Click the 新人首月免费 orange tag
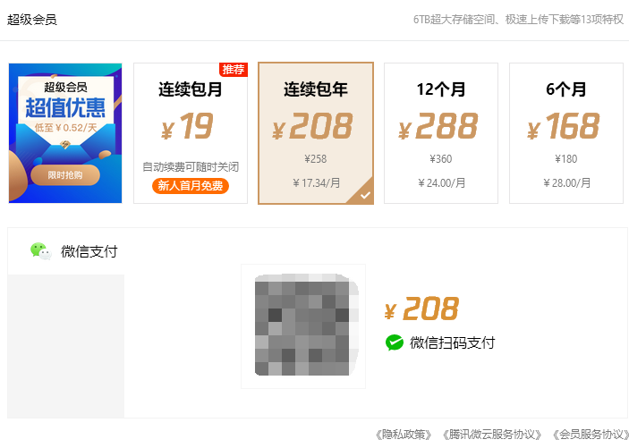Image resolution: width=629 pixels, height=448 pixels. click(x=191, y=186)
